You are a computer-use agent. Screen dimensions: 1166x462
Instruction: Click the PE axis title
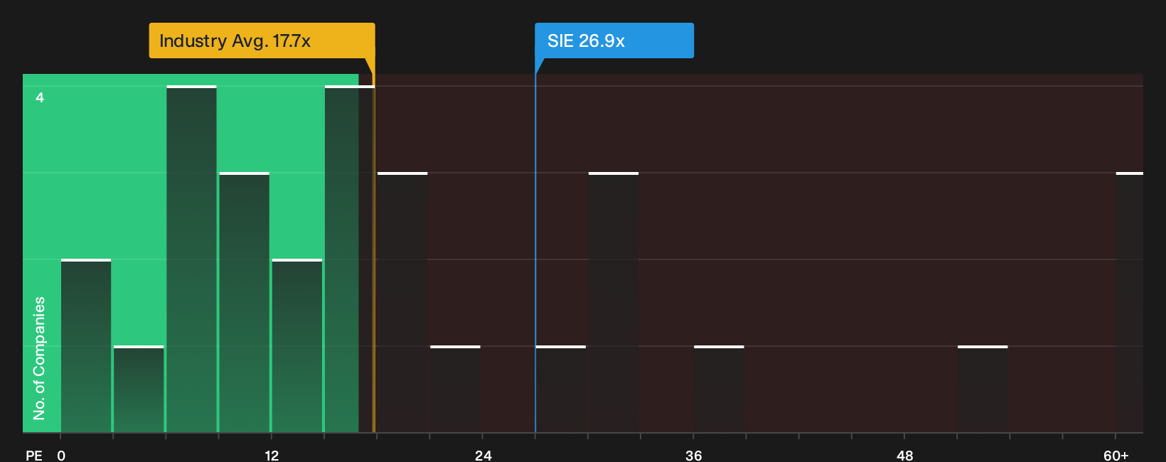34,456
